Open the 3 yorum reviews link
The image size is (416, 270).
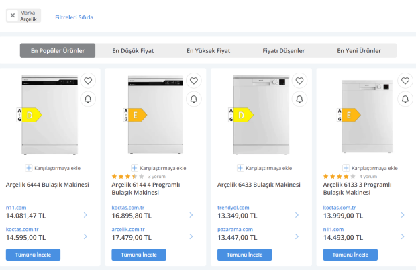tap(156, 176)
